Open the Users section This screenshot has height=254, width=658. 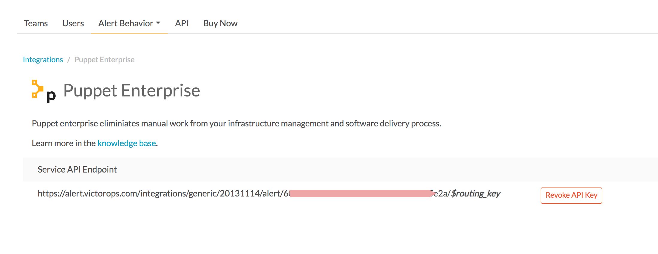(73, 23)
